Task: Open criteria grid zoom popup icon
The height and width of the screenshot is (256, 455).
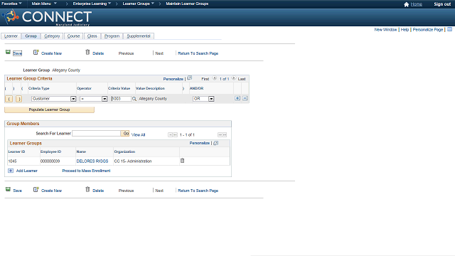Action: pos(190,78)
